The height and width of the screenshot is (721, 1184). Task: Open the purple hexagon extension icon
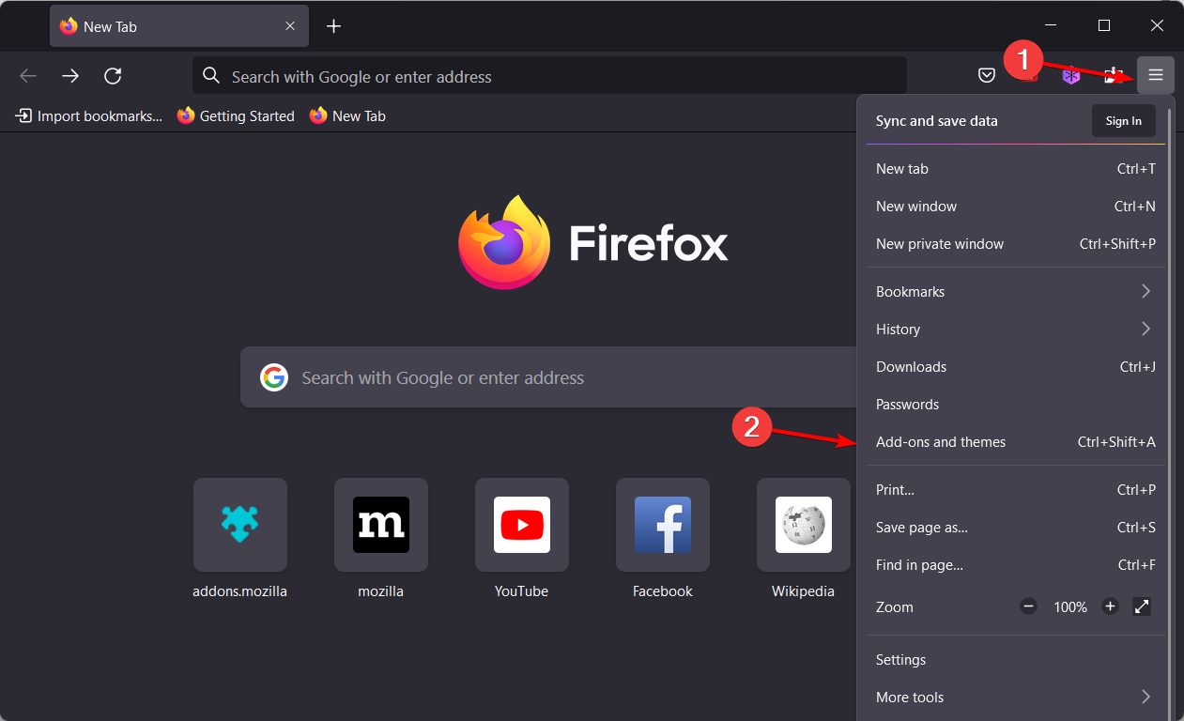(1071, 76)
